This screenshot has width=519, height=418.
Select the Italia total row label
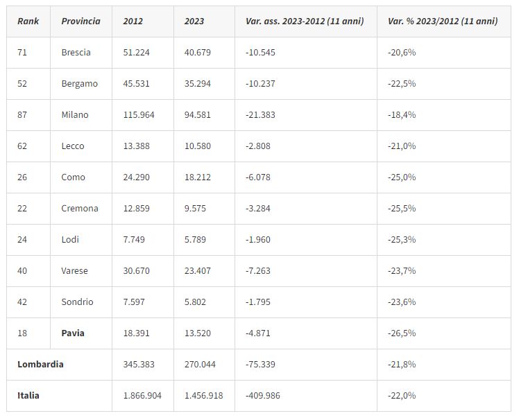[x=28, y=396]
